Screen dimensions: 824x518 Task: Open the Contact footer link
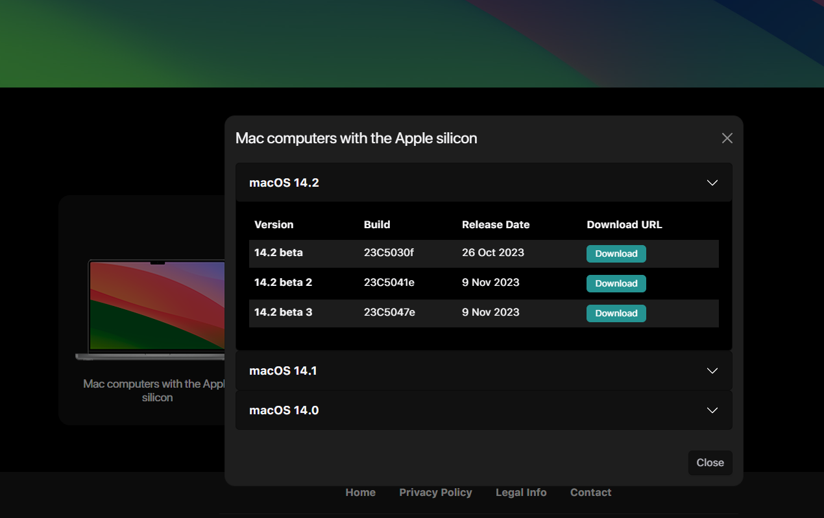[x=590, y=493]
